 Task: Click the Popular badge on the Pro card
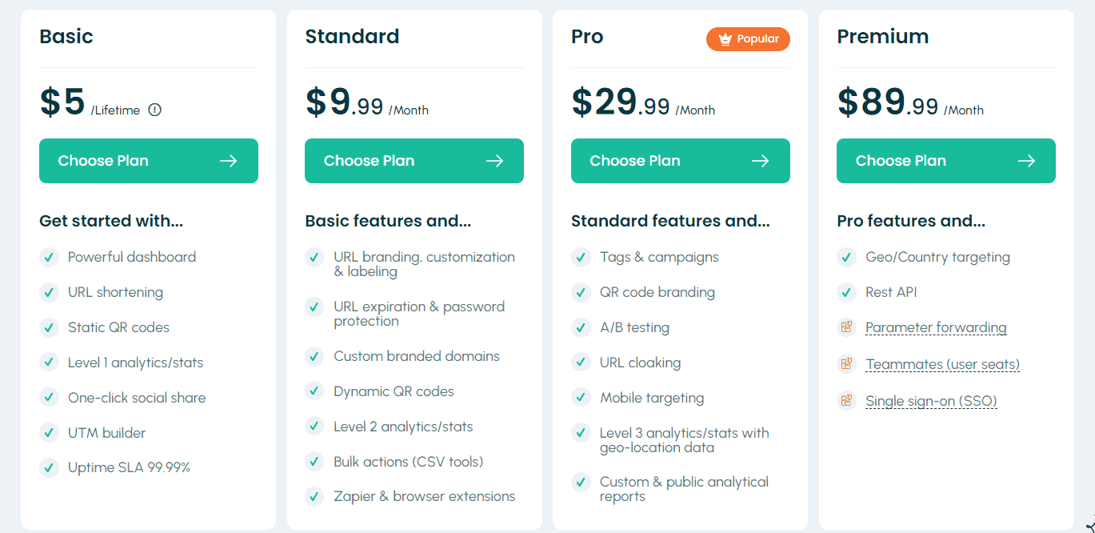[x=748, y=38]
